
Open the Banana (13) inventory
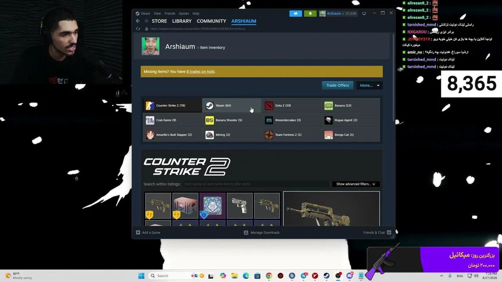351,105
